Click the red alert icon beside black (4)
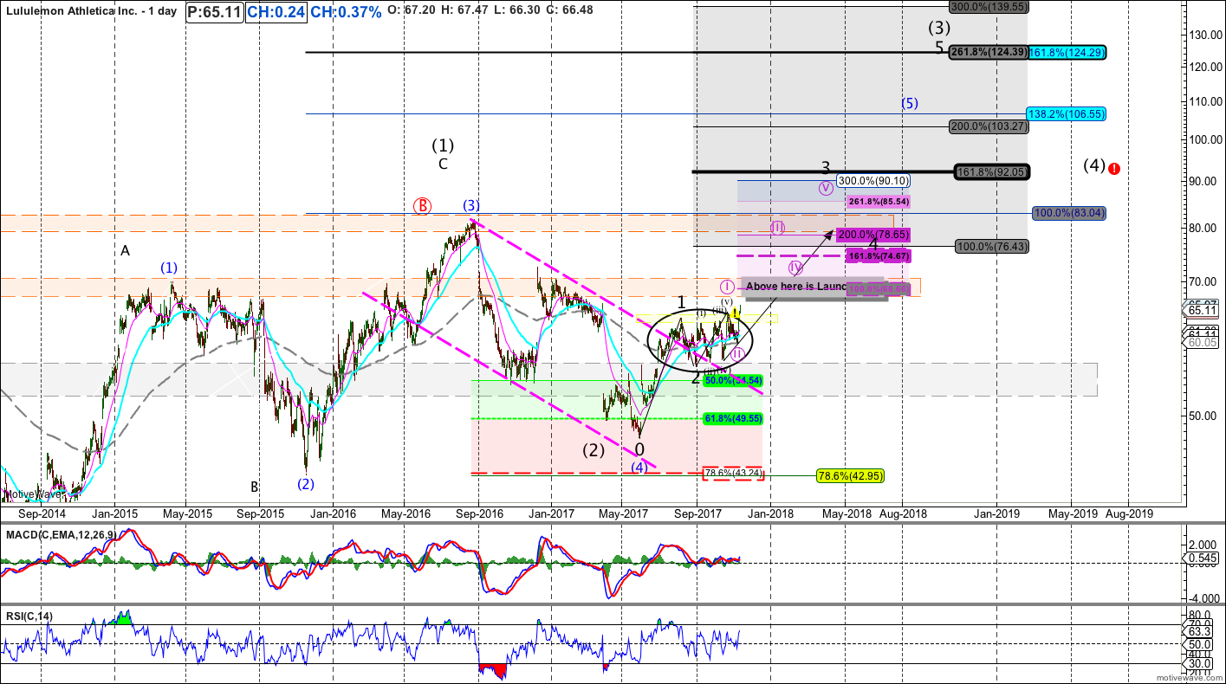 tap(1114, 168)
